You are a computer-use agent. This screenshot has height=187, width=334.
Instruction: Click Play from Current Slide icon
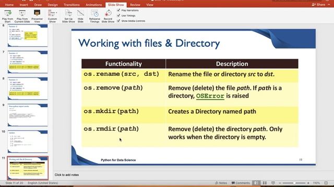point(22,16)
